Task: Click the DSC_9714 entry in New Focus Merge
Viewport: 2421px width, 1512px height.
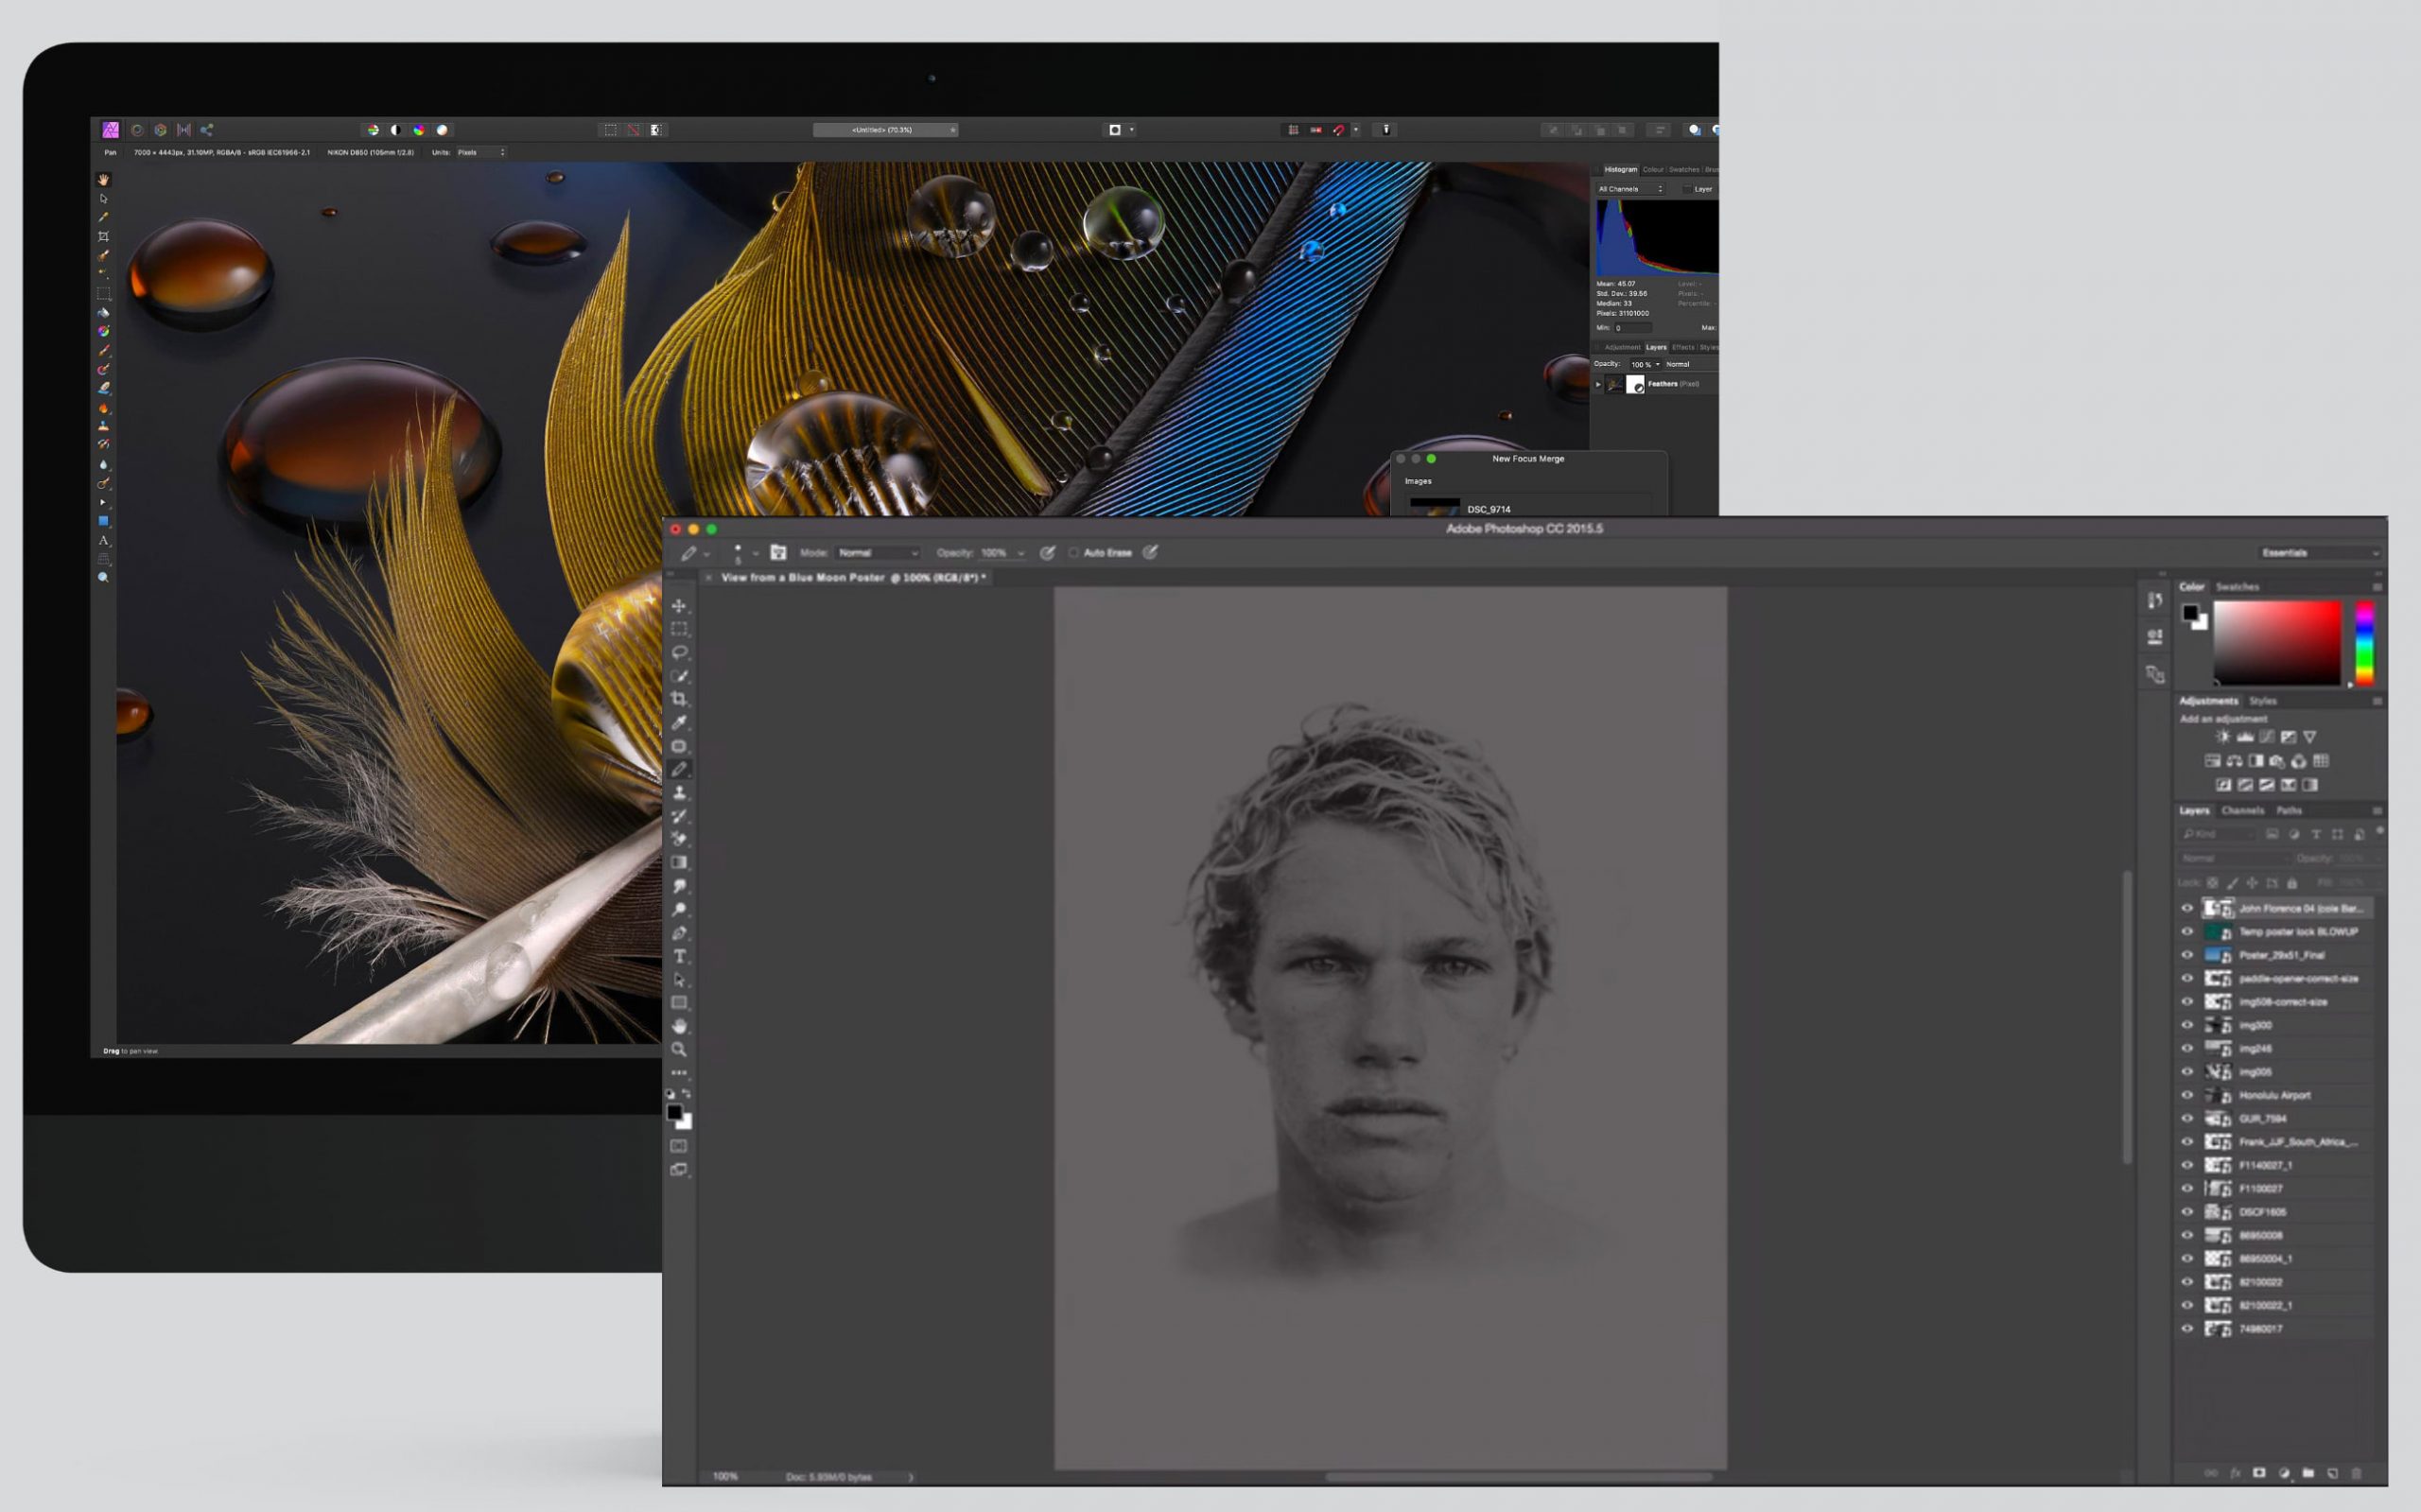Action: [x=1488, y=509]
